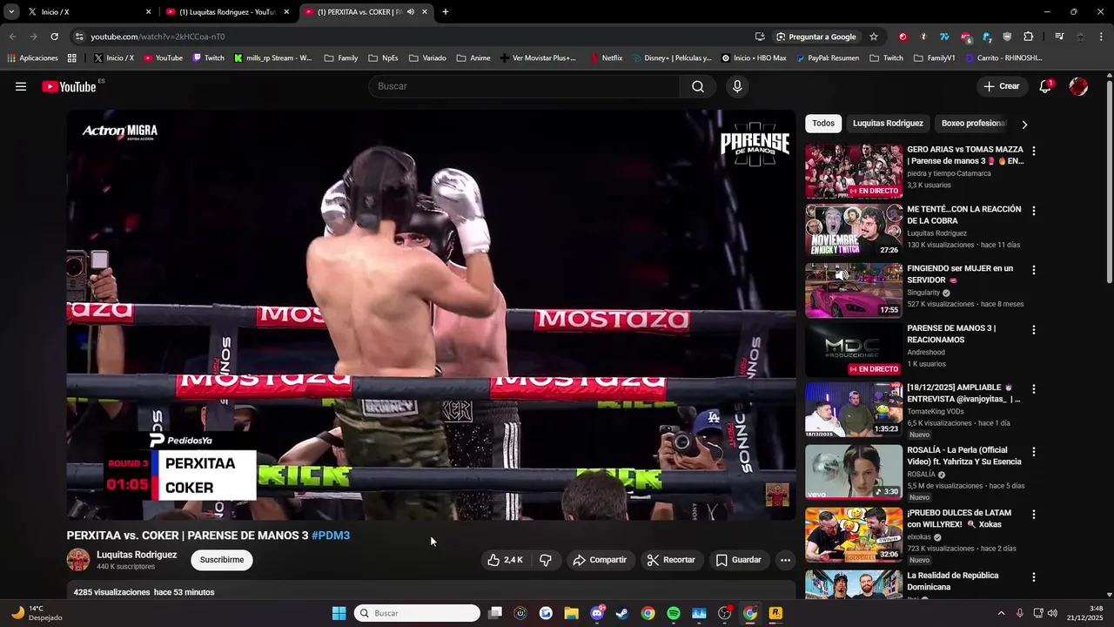Open options for FINGIENDO ser MUJER video
The image size is (1114, 627).
tap(1034, 270)
